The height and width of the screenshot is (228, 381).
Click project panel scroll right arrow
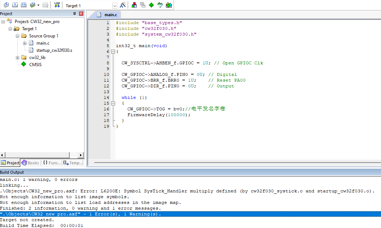pyautogui.click(x=81, y=155)
